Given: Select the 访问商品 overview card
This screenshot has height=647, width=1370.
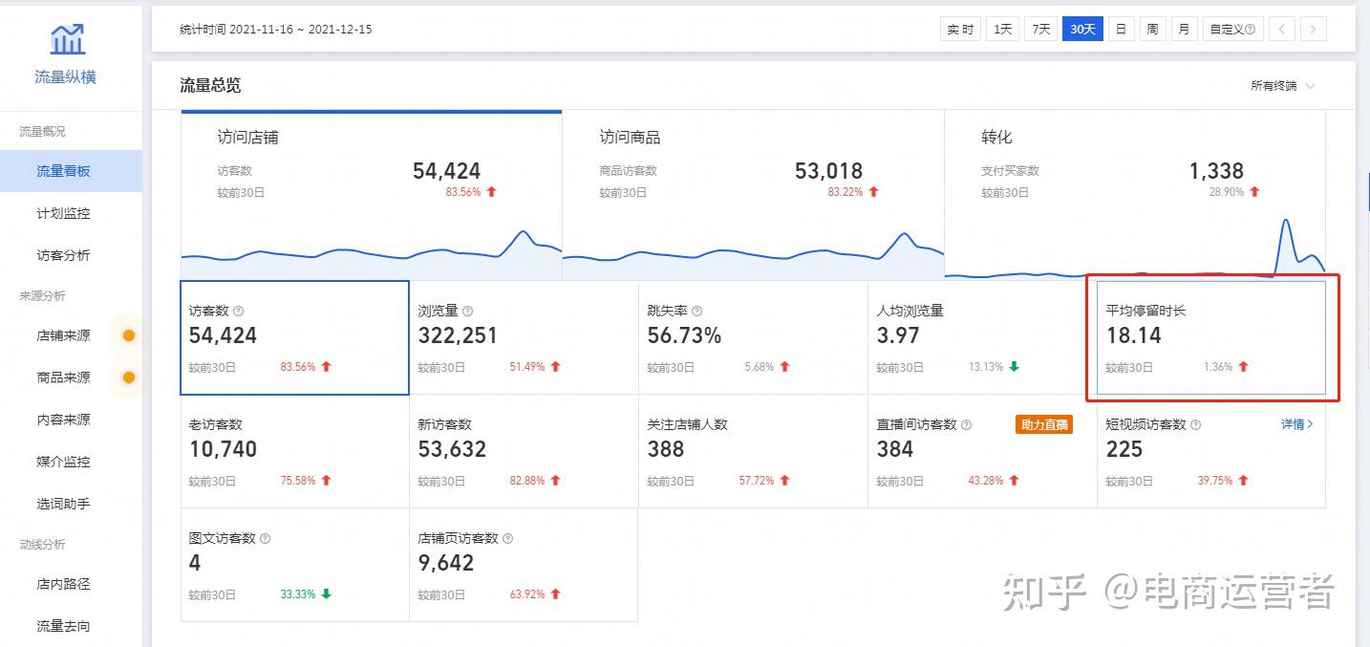Looking at the screenshot, I should [x=753, y=195].
